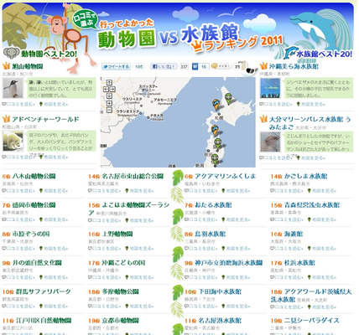Click the map pin icon for 鳥羽水族館
359x335 pixels.
(223, 248)
